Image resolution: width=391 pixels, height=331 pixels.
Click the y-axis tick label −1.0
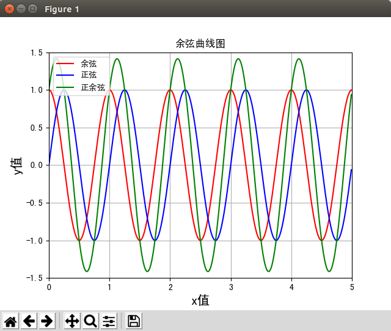(x=34, y=241)
